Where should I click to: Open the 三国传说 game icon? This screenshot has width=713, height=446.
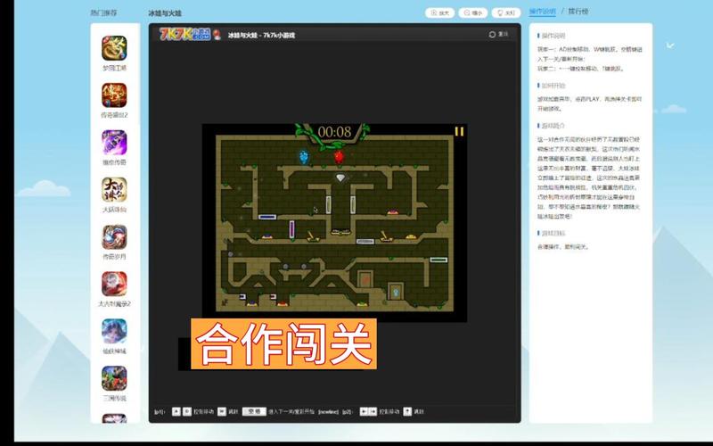pyautogui.click(x=114, y=378)
